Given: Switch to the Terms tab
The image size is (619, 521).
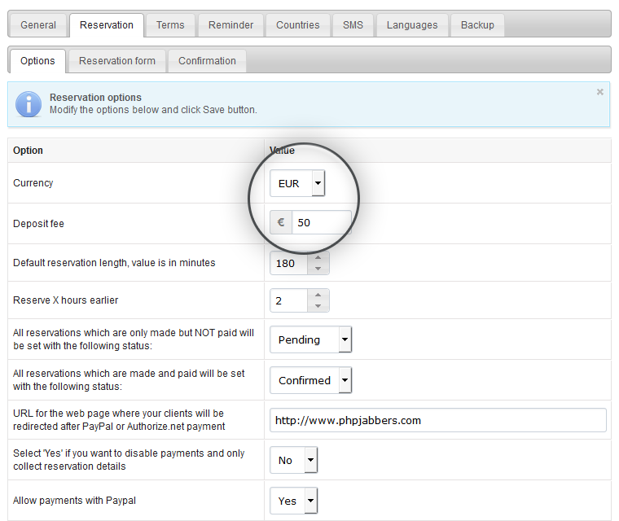Looking at the screenshot, I should click(170, 25).
